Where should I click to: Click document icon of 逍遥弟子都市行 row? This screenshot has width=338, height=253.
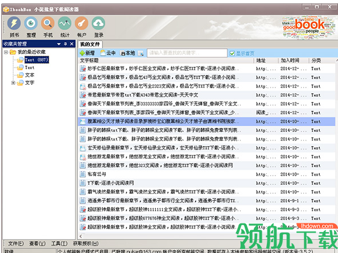tap(83, 201)
